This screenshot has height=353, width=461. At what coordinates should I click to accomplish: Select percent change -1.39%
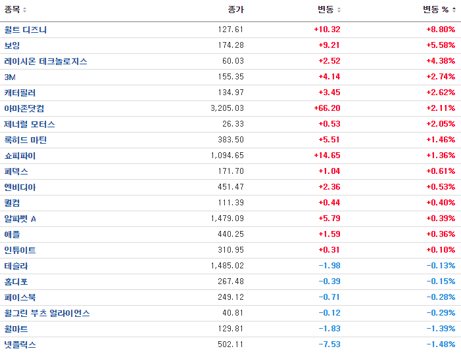pos(441,329)
